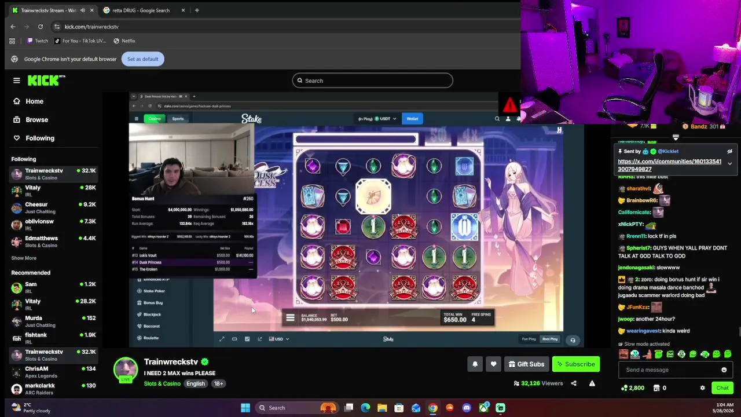Image resolution: width=741 pixels, height=417 pixels.
Task: Open the channel points shop icon
Action: (656, 388)
